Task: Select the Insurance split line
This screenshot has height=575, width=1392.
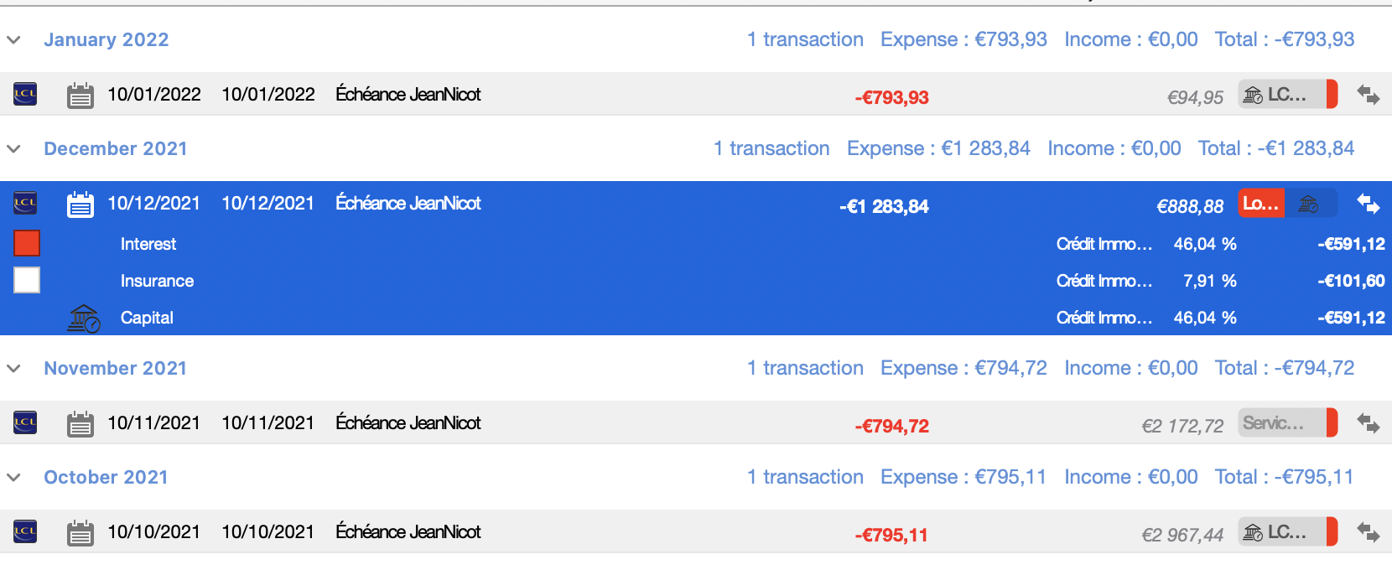Action: tap(696, 281)
